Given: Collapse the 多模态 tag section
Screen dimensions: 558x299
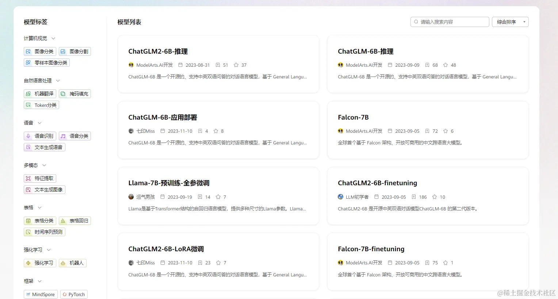Looking at the screenshot, I should pos(44,165).
